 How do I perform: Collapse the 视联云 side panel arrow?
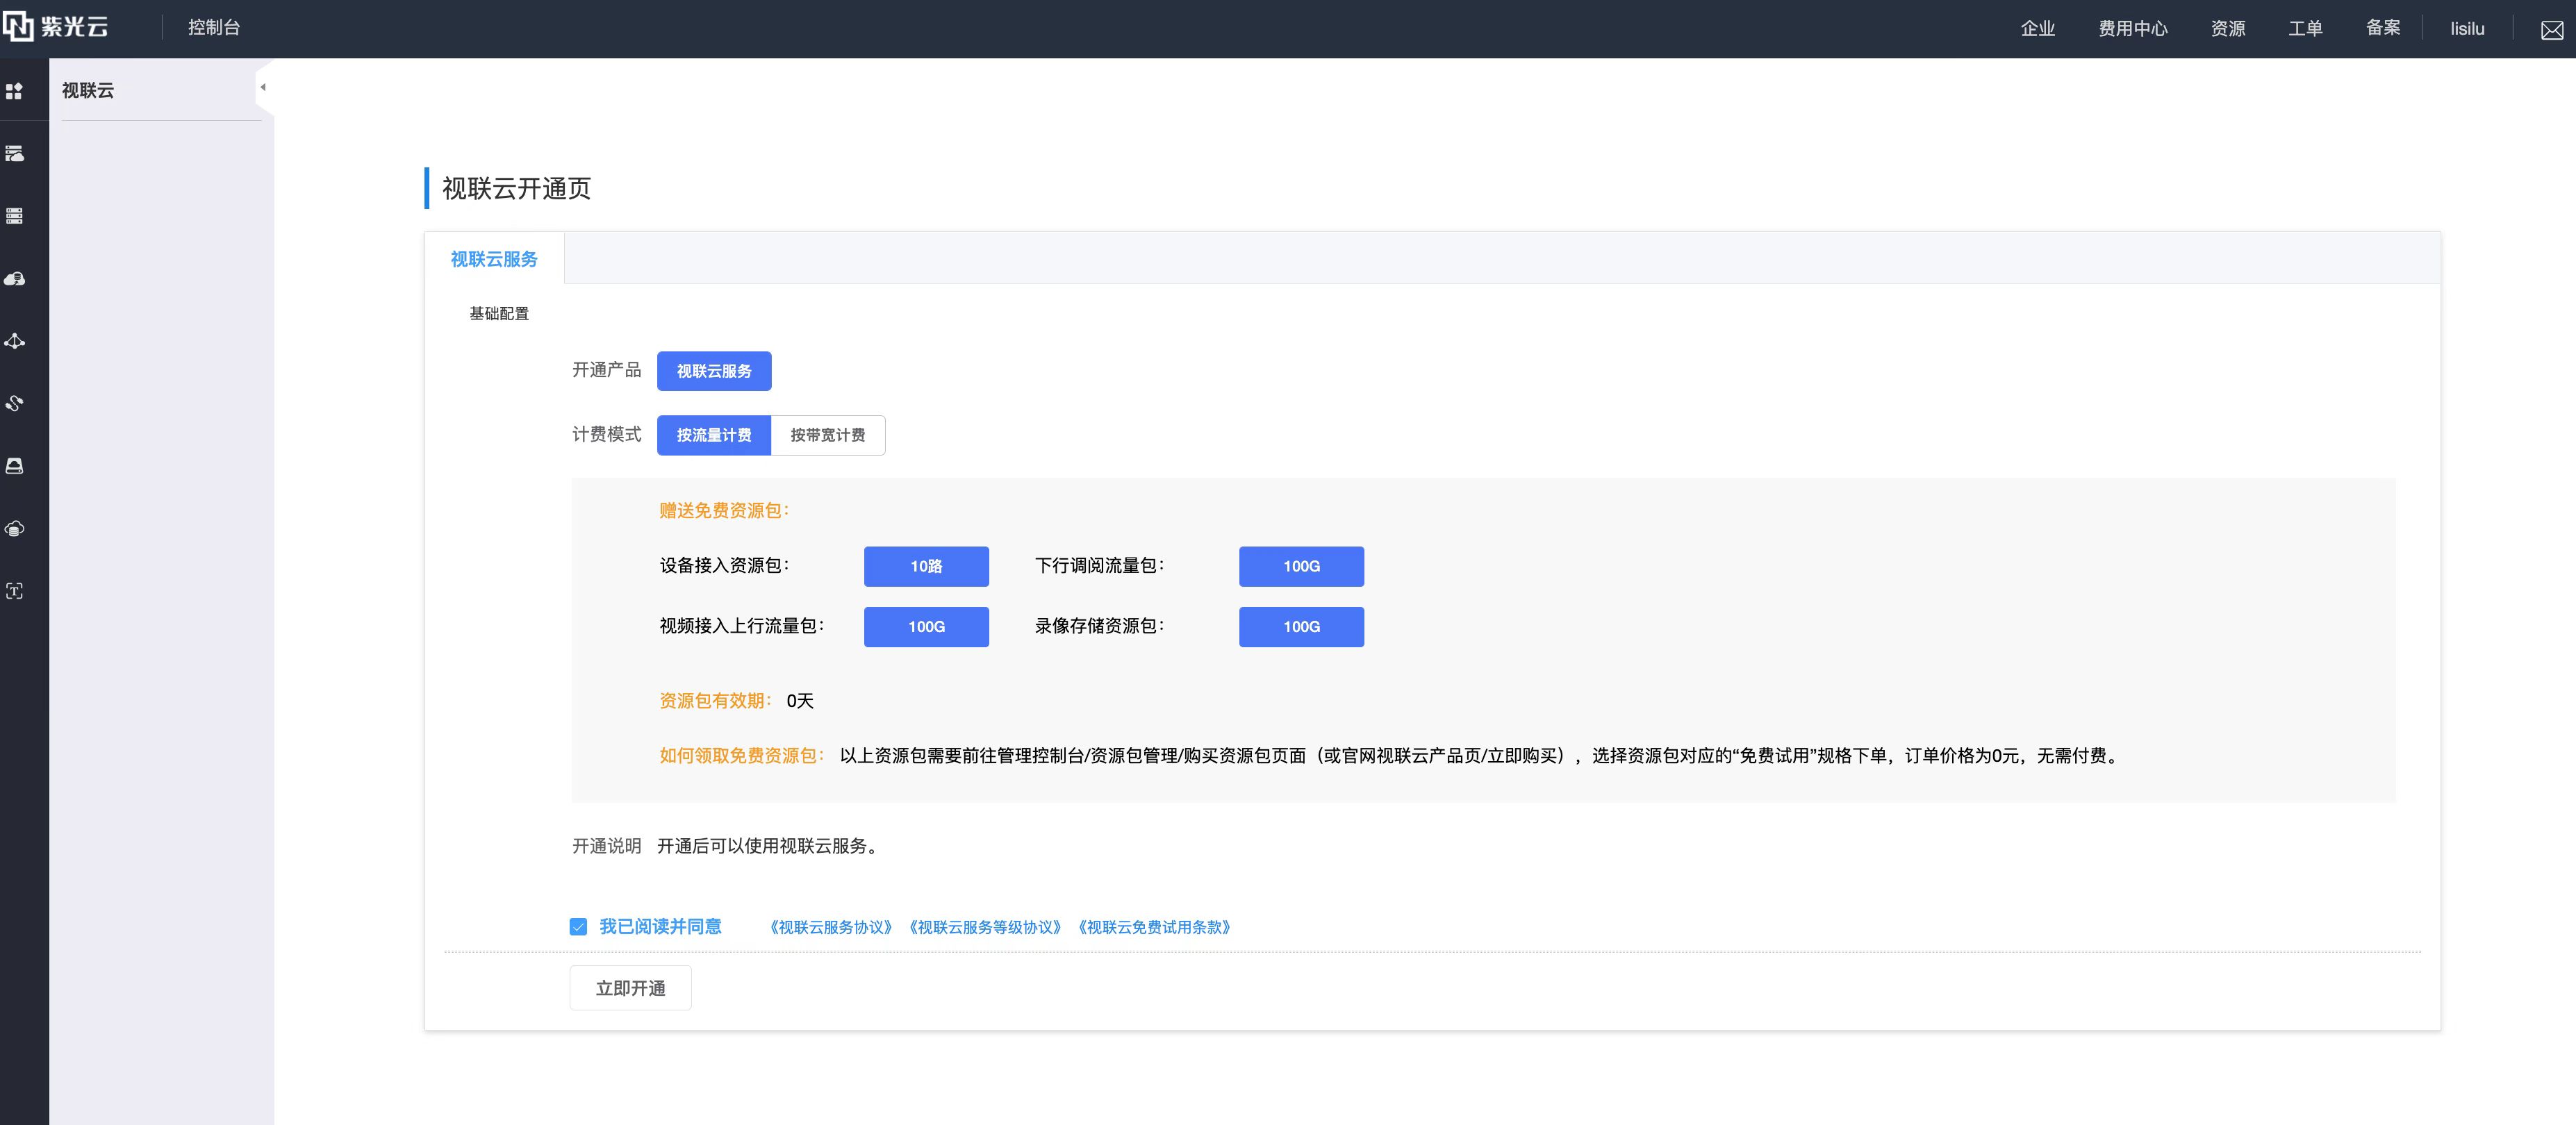[263, 87]
